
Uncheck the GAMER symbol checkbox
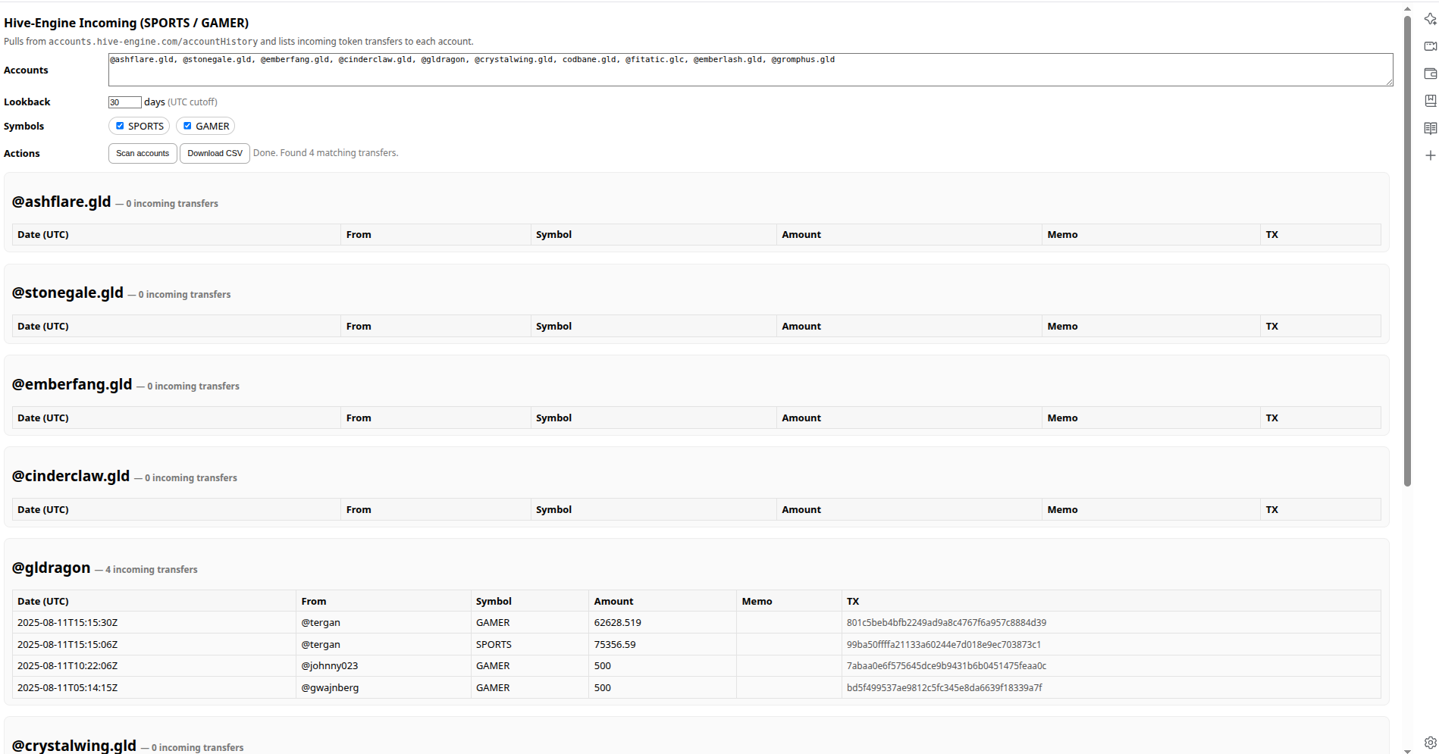[x=187, y=126]
